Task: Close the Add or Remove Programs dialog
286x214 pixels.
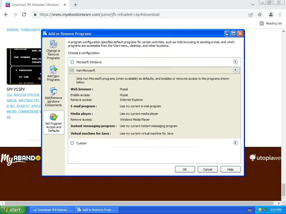Action: click(x=240, y=33)
